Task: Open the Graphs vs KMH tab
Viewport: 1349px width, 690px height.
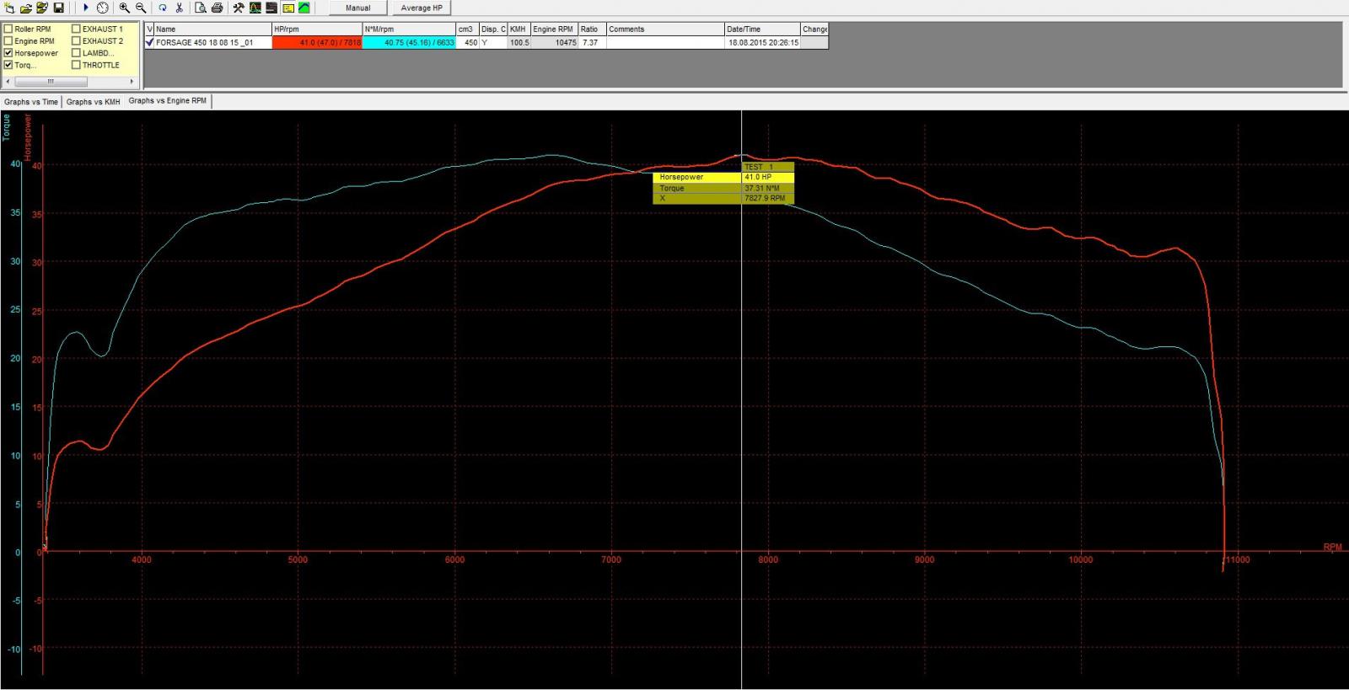Action: pyautogui.click(x=93, y=102)
